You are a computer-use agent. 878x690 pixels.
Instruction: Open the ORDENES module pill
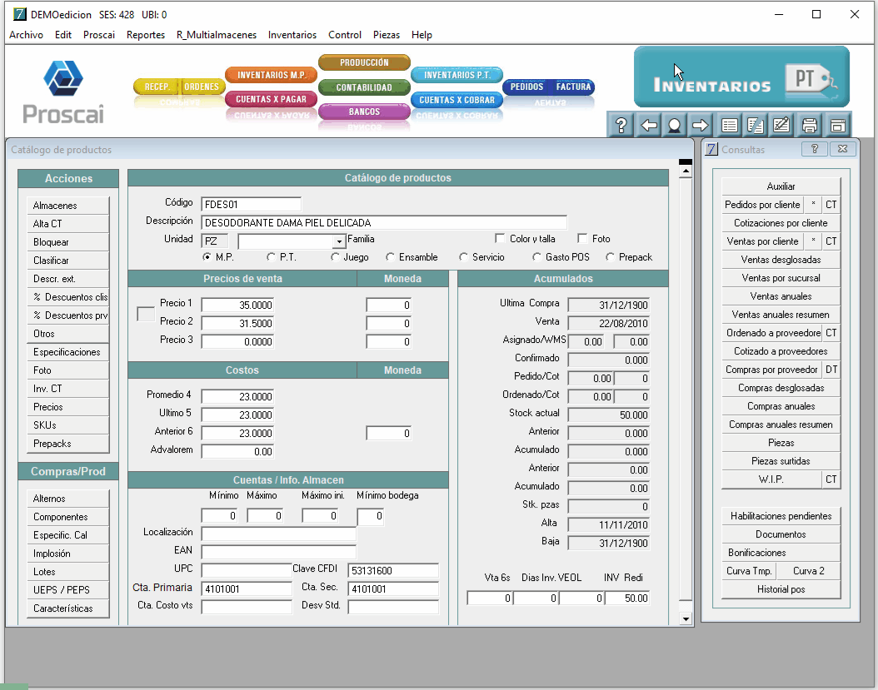202,87
